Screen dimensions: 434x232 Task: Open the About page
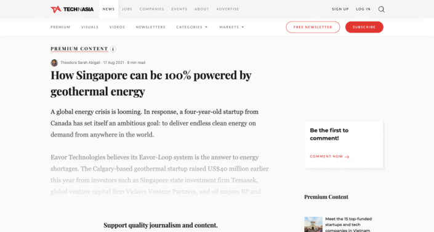[201, 9]
